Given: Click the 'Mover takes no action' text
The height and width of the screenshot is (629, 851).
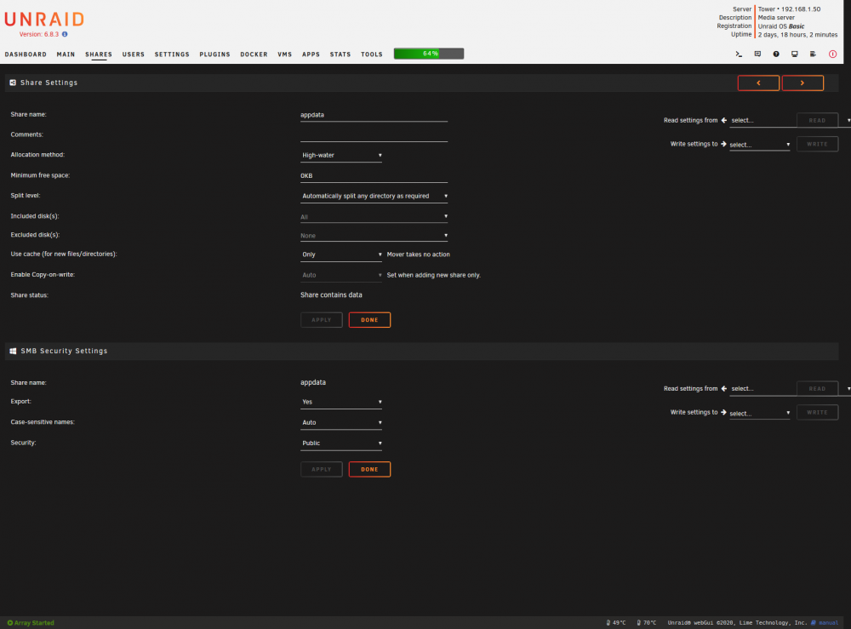Looking at the screenshot, I should (x=419, y=254).
